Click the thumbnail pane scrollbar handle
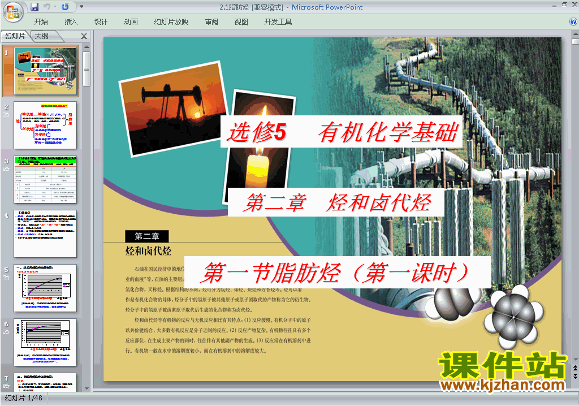 click(x=87, y=69)
